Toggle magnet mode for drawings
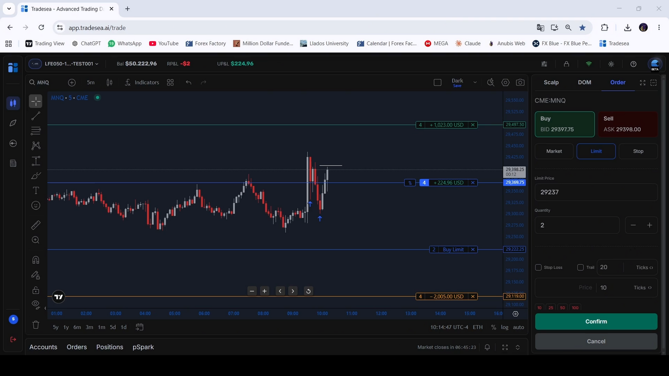 36,260
